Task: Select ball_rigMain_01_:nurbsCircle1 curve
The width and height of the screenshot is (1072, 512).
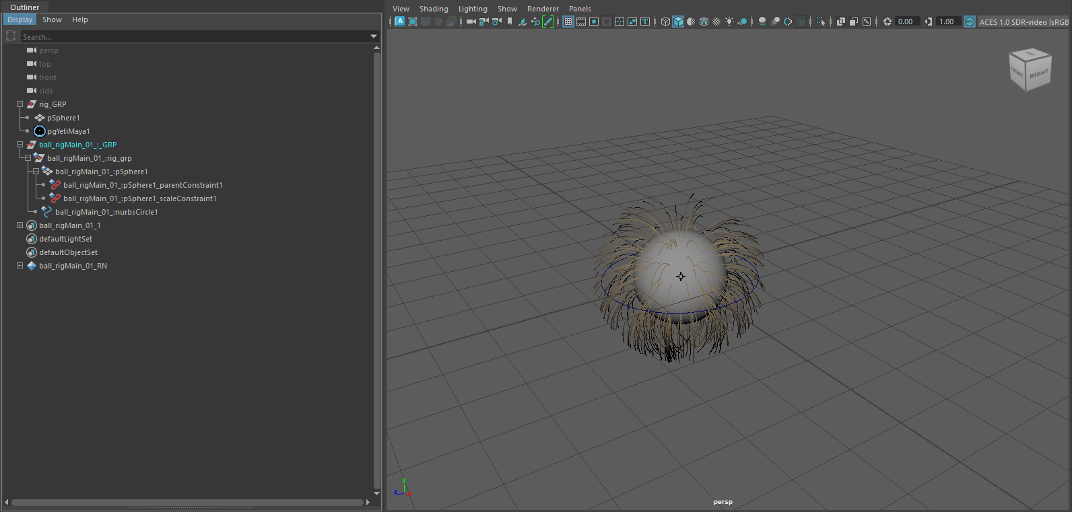Action: (x=106, y=212)
